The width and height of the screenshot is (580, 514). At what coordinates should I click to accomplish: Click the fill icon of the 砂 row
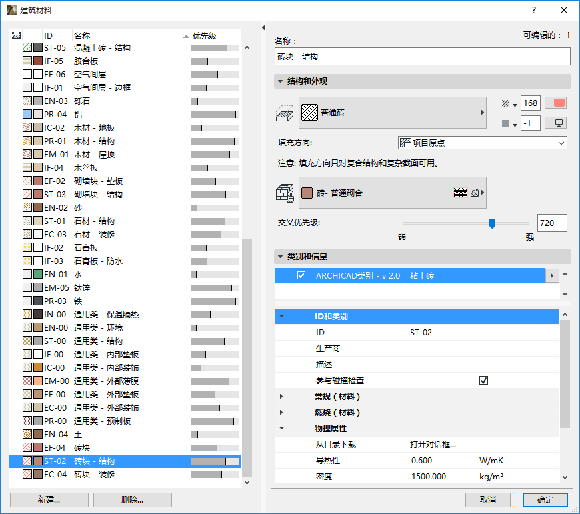tap(27, 207)
